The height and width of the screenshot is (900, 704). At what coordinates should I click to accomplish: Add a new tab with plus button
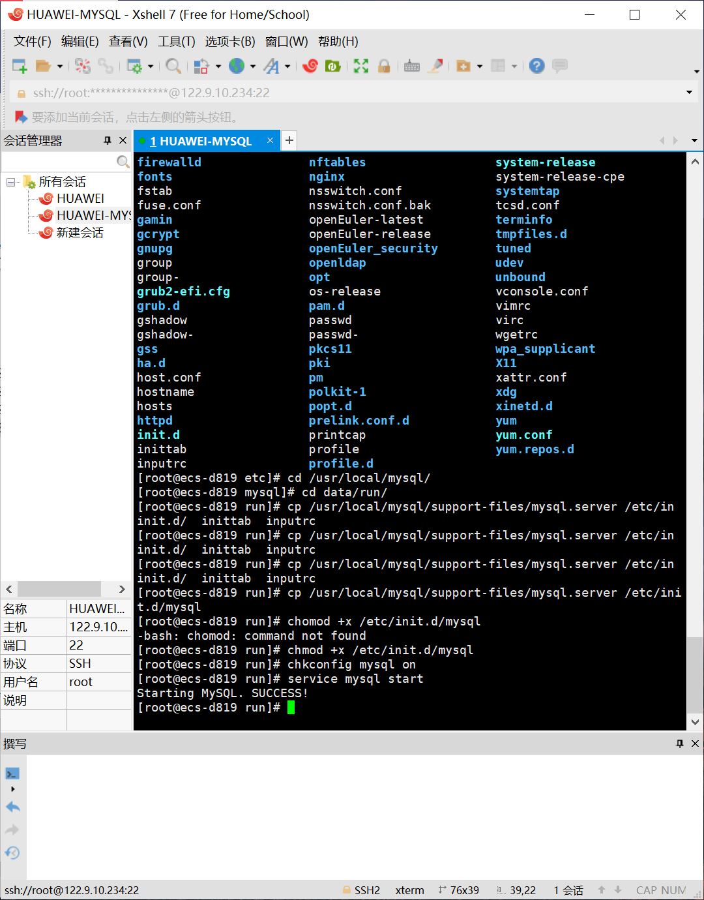coord(289,140)
